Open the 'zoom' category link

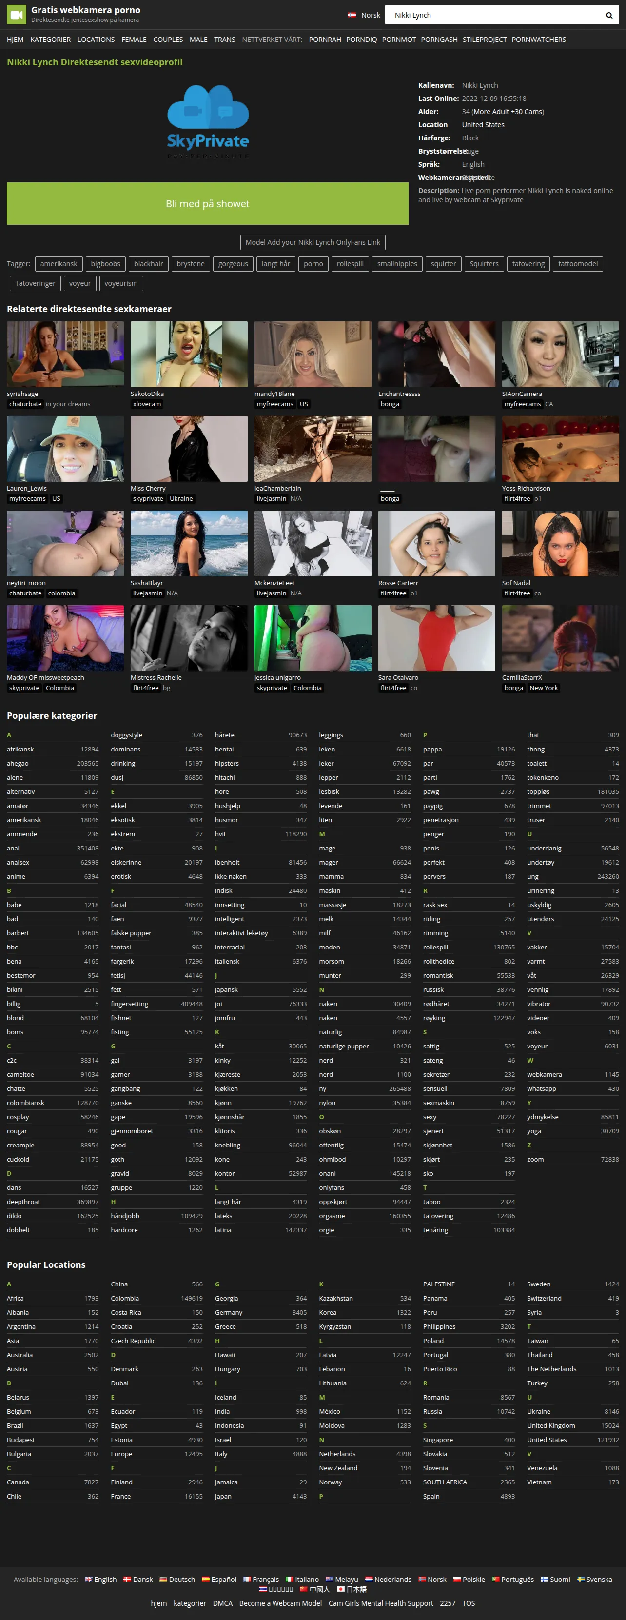coord(535,1159)
